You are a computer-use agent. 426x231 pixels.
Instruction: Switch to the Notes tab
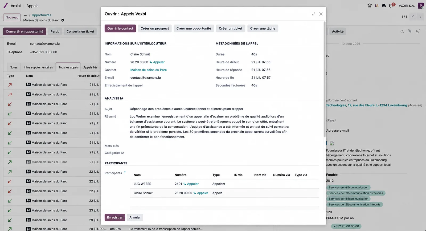click(14, 67)
